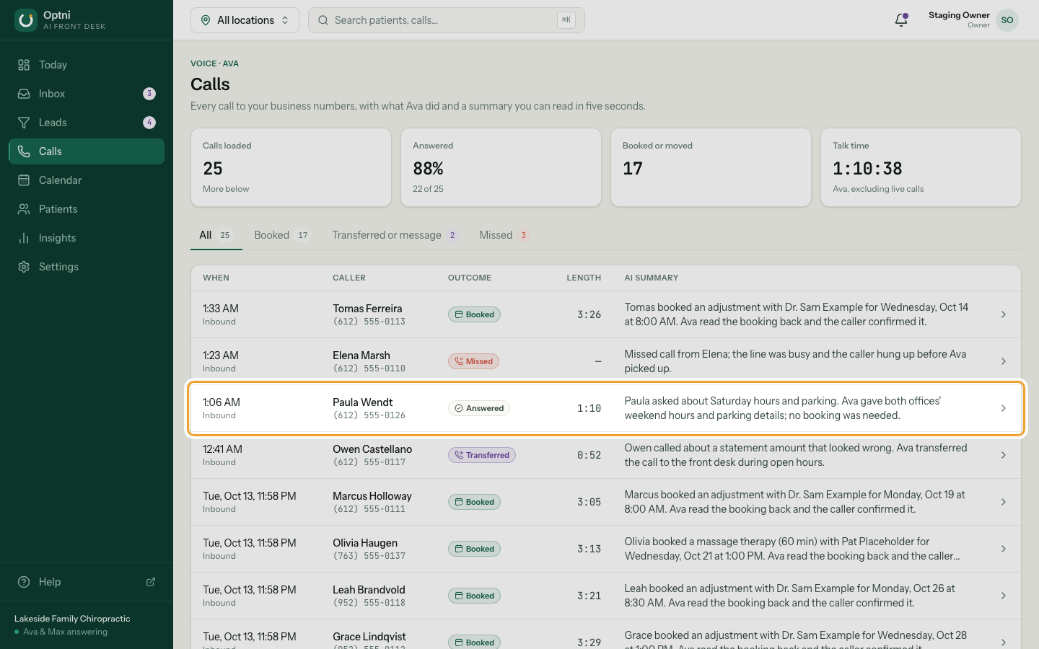Click the Booked badge for Olivia Haugen
The image size is (1039, 649).
coord(474,549)
